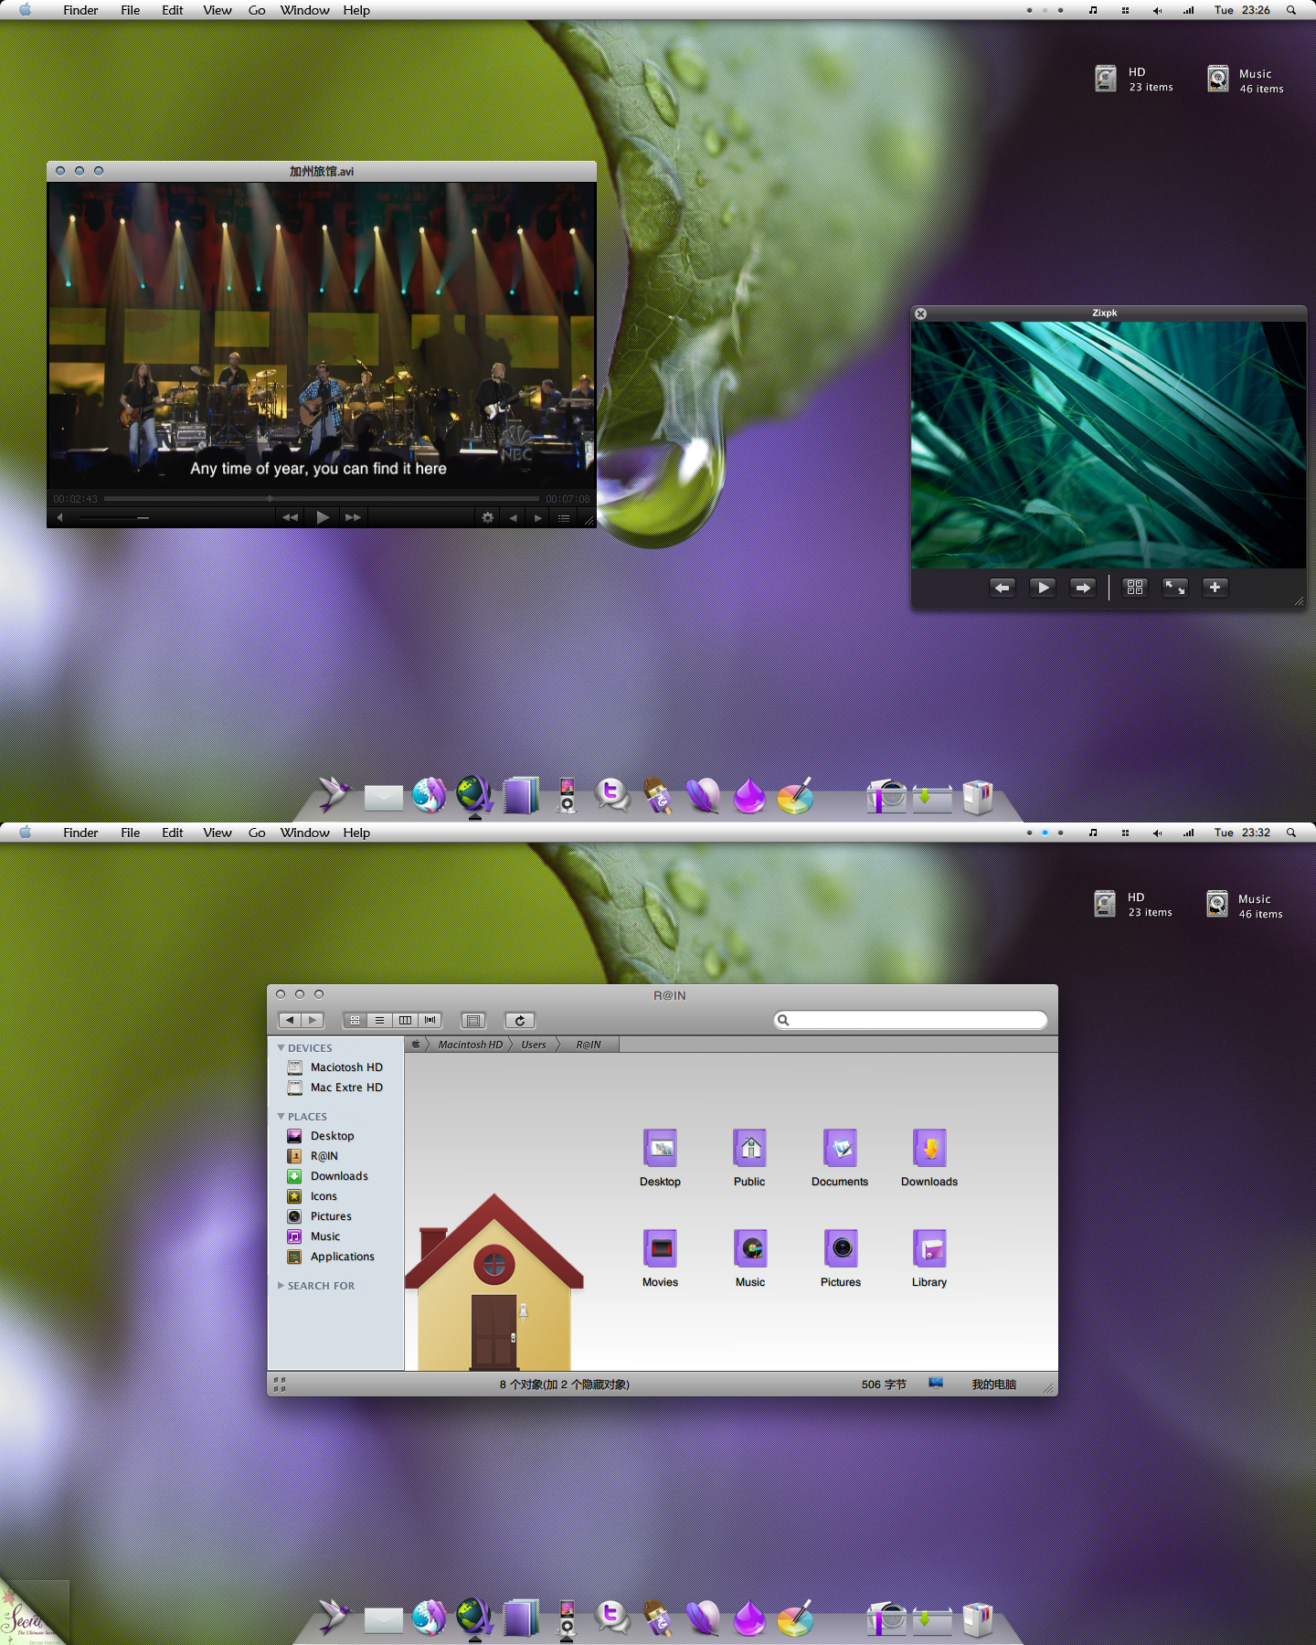Jump to Users in the path bar
Image resolution: width=1316 pixels, height=1645 pixels.
pyautogui.click(x=534, y=1045)
